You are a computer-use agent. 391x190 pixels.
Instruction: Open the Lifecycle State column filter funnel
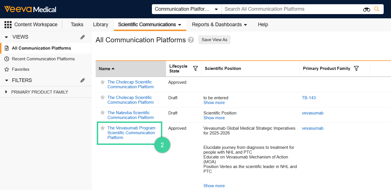tap(195, 68)
